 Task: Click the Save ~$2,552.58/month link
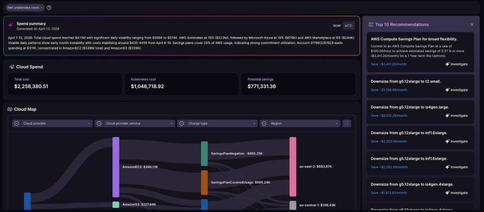pos(389,167)
